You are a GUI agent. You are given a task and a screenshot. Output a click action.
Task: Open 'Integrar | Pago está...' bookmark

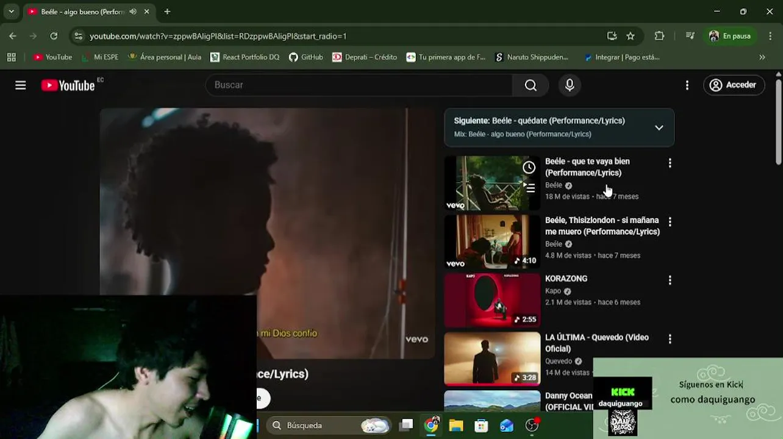[621, 57]
